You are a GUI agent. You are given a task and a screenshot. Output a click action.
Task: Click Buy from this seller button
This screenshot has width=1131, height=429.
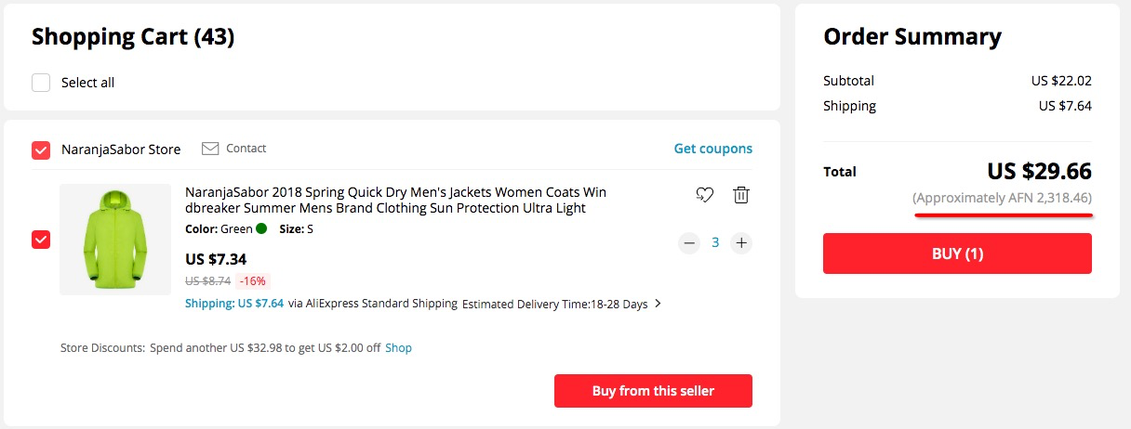653,391
